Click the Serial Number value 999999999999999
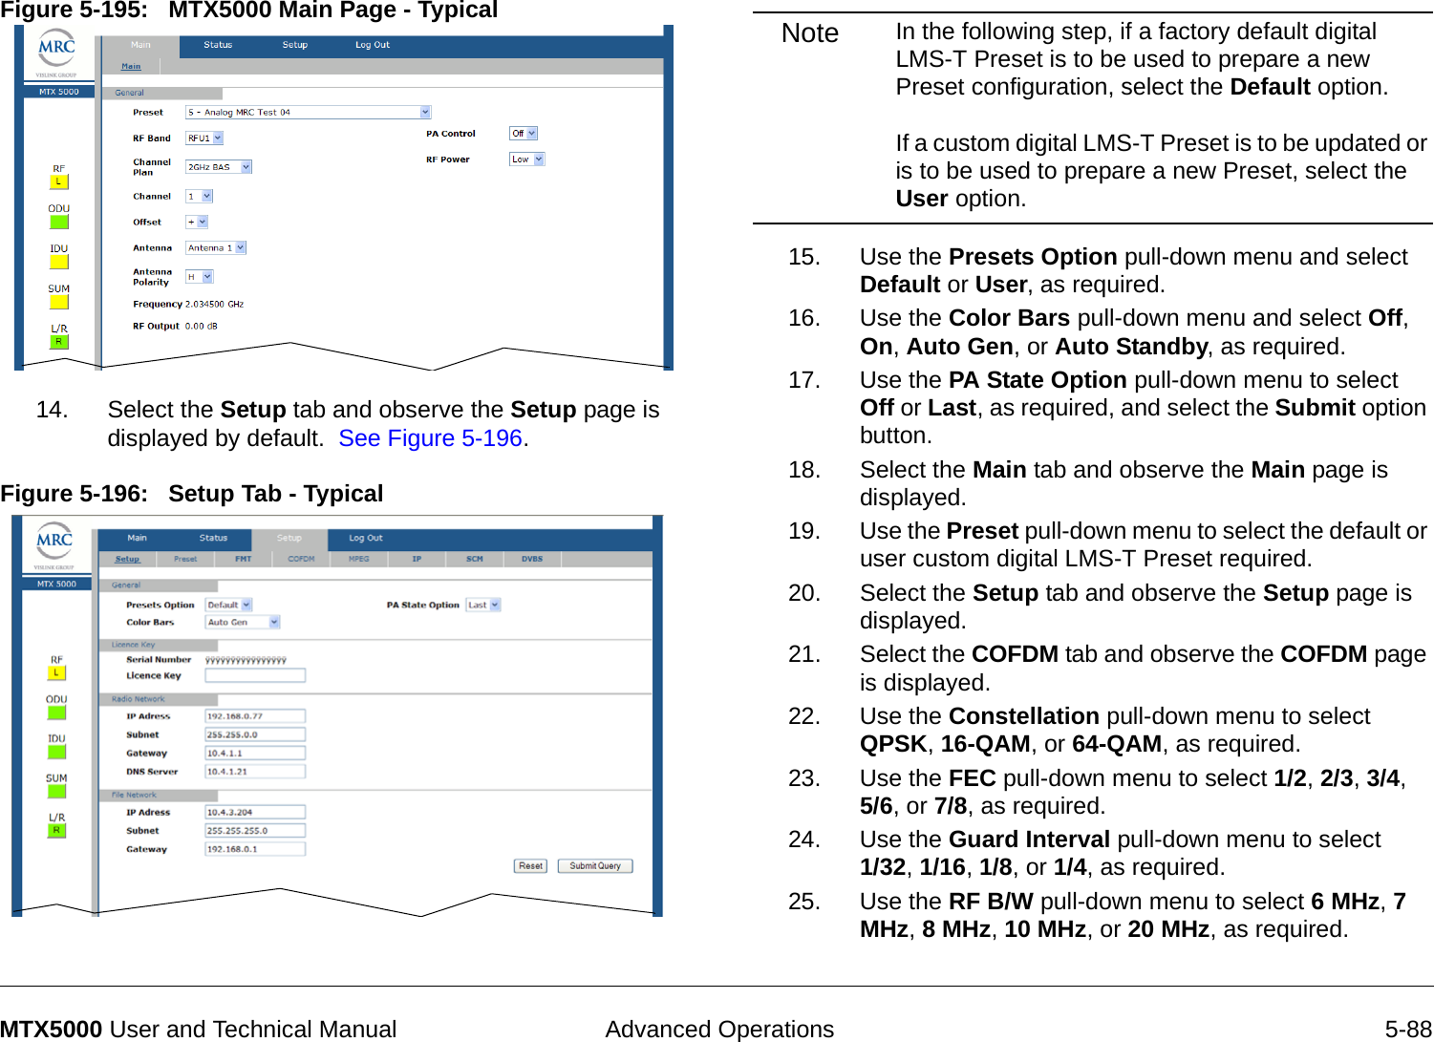This screenshot has height=1042, width=1434. (246, 660)
